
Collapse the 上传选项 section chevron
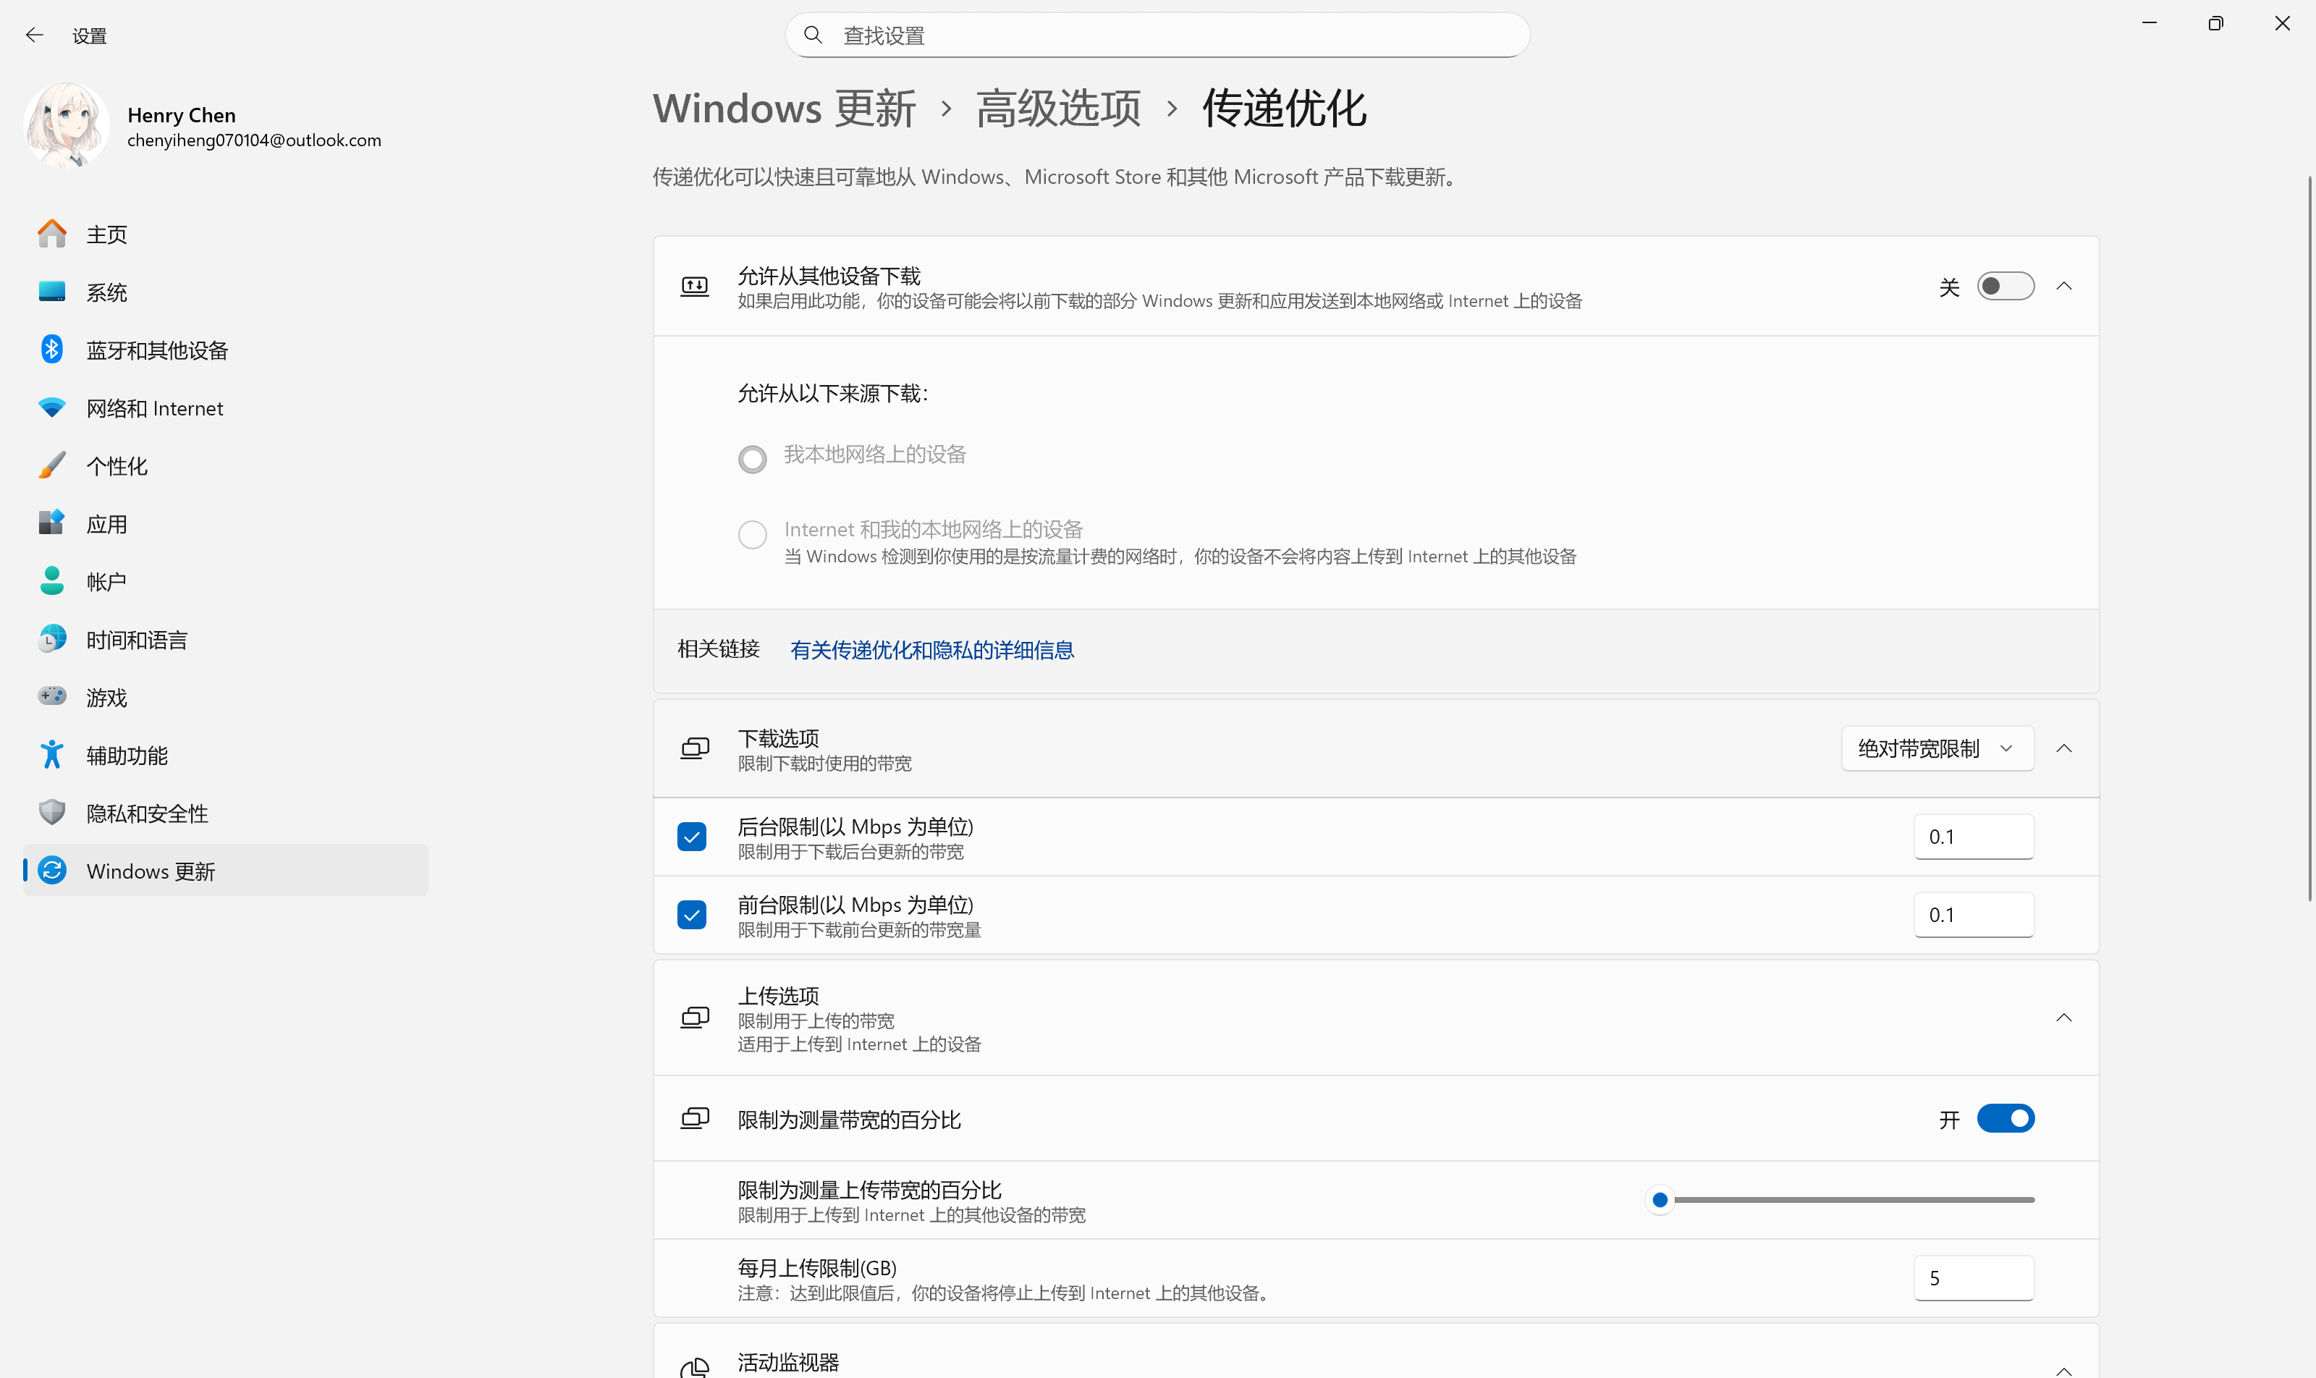pos(2063,1018)
